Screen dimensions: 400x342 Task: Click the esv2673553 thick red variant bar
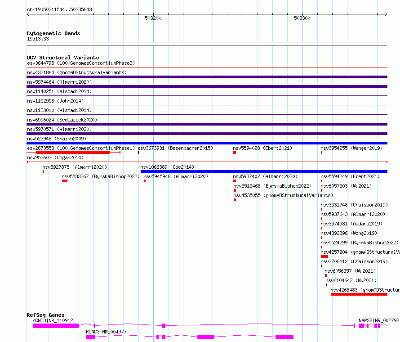coord(73,153)
